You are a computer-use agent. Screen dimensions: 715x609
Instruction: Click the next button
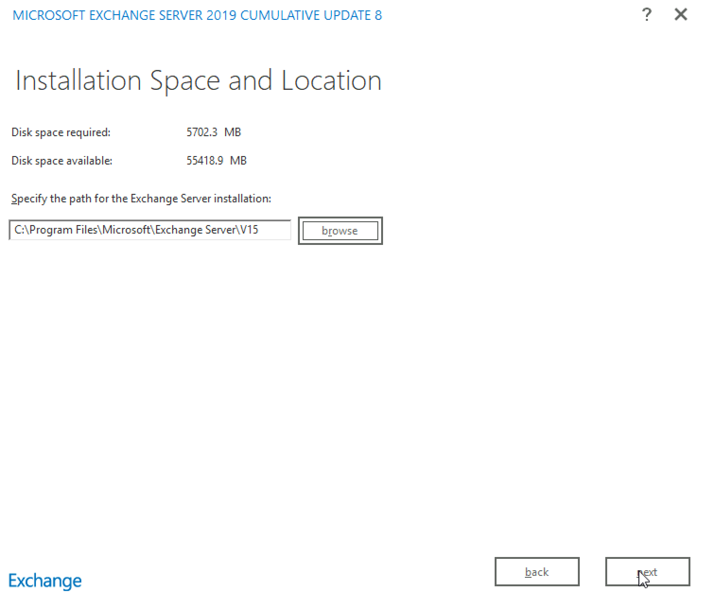point(647,572)
